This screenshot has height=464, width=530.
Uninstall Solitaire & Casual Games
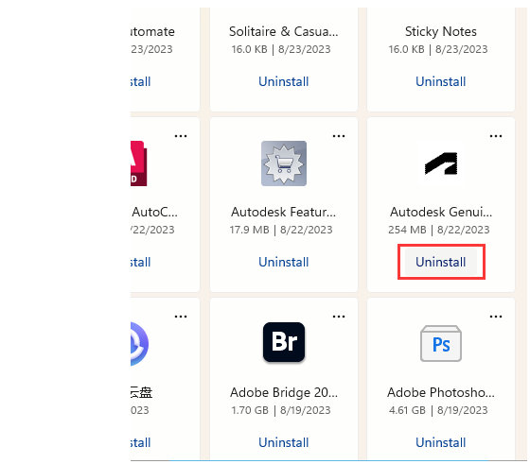coord(284,81)
